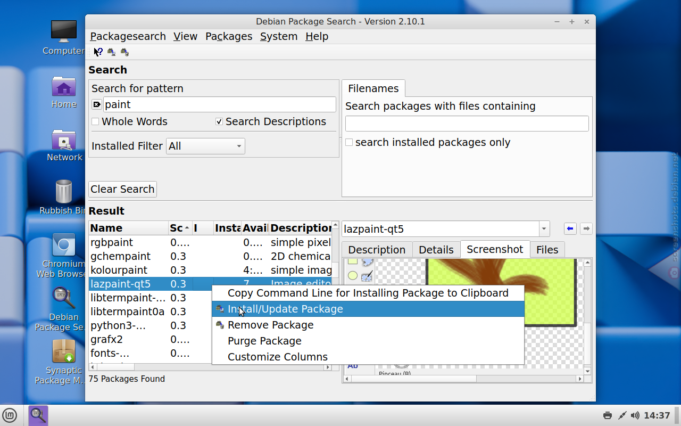Switch to the Screenshot tab
This screenshot has width=681, height=426.
coord(495,249)
